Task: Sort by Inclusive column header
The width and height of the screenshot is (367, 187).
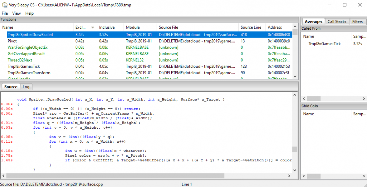Action: tap(110, 27)
